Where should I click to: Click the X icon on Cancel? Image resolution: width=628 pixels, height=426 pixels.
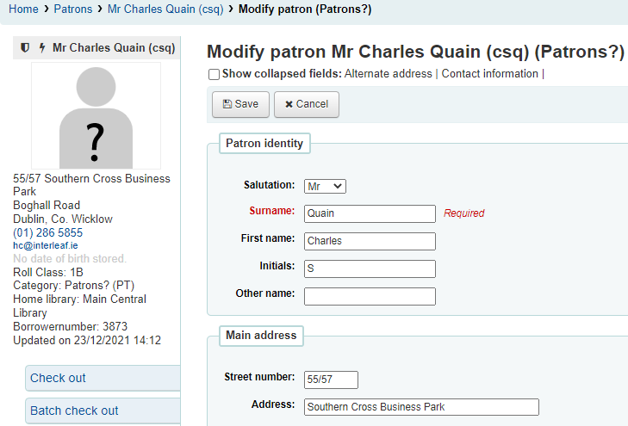click(289, 104)
